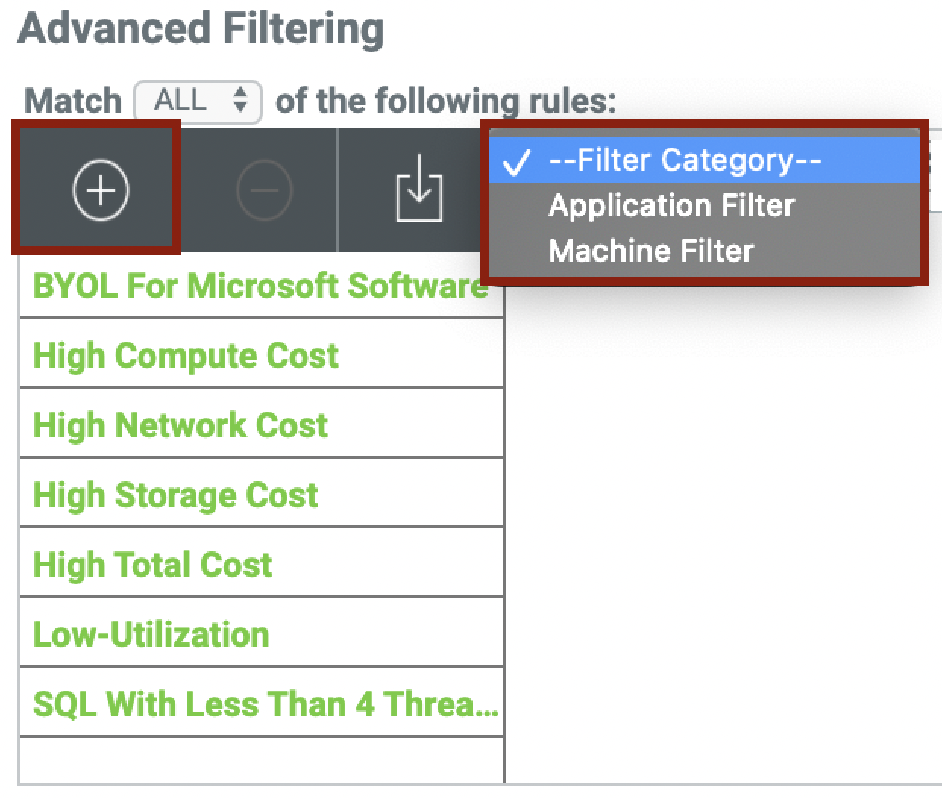The width and height of the screenshot is (942, 799).
Task: Open the SQL With Less Than 4 Threa... filter
Action: [265, 704]
